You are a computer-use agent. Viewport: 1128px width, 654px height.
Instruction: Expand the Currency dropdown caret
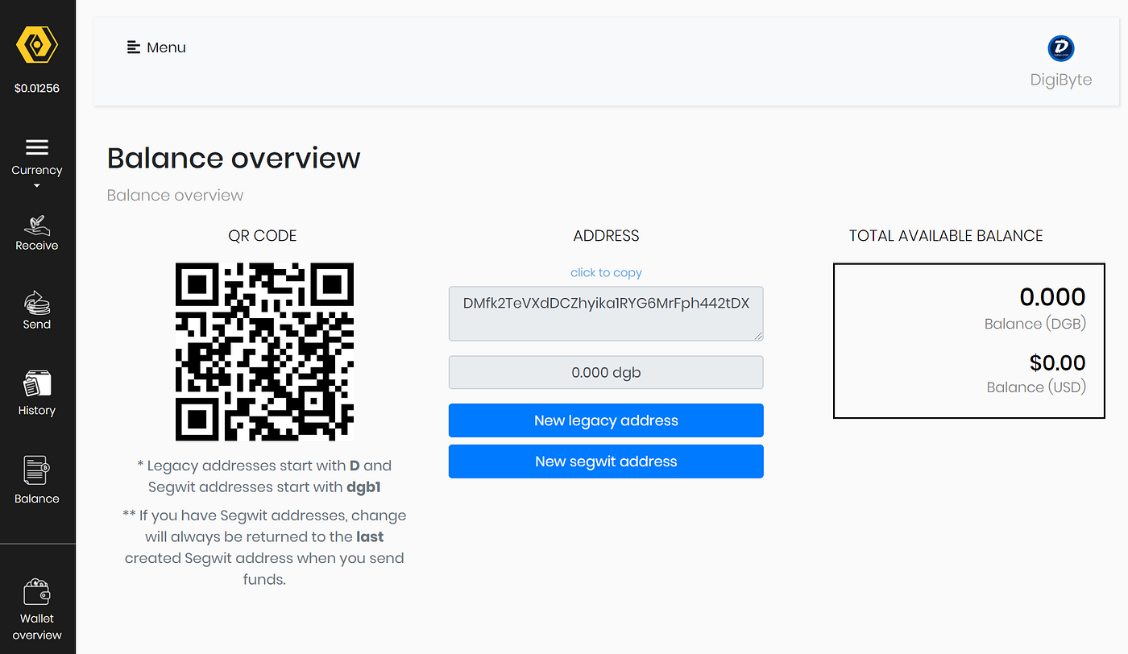point(37,186)
